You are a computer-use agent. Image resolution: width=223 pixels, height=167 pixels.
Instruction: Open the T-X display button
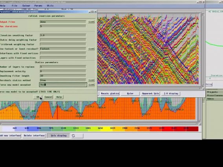click(x=171, y=93)
